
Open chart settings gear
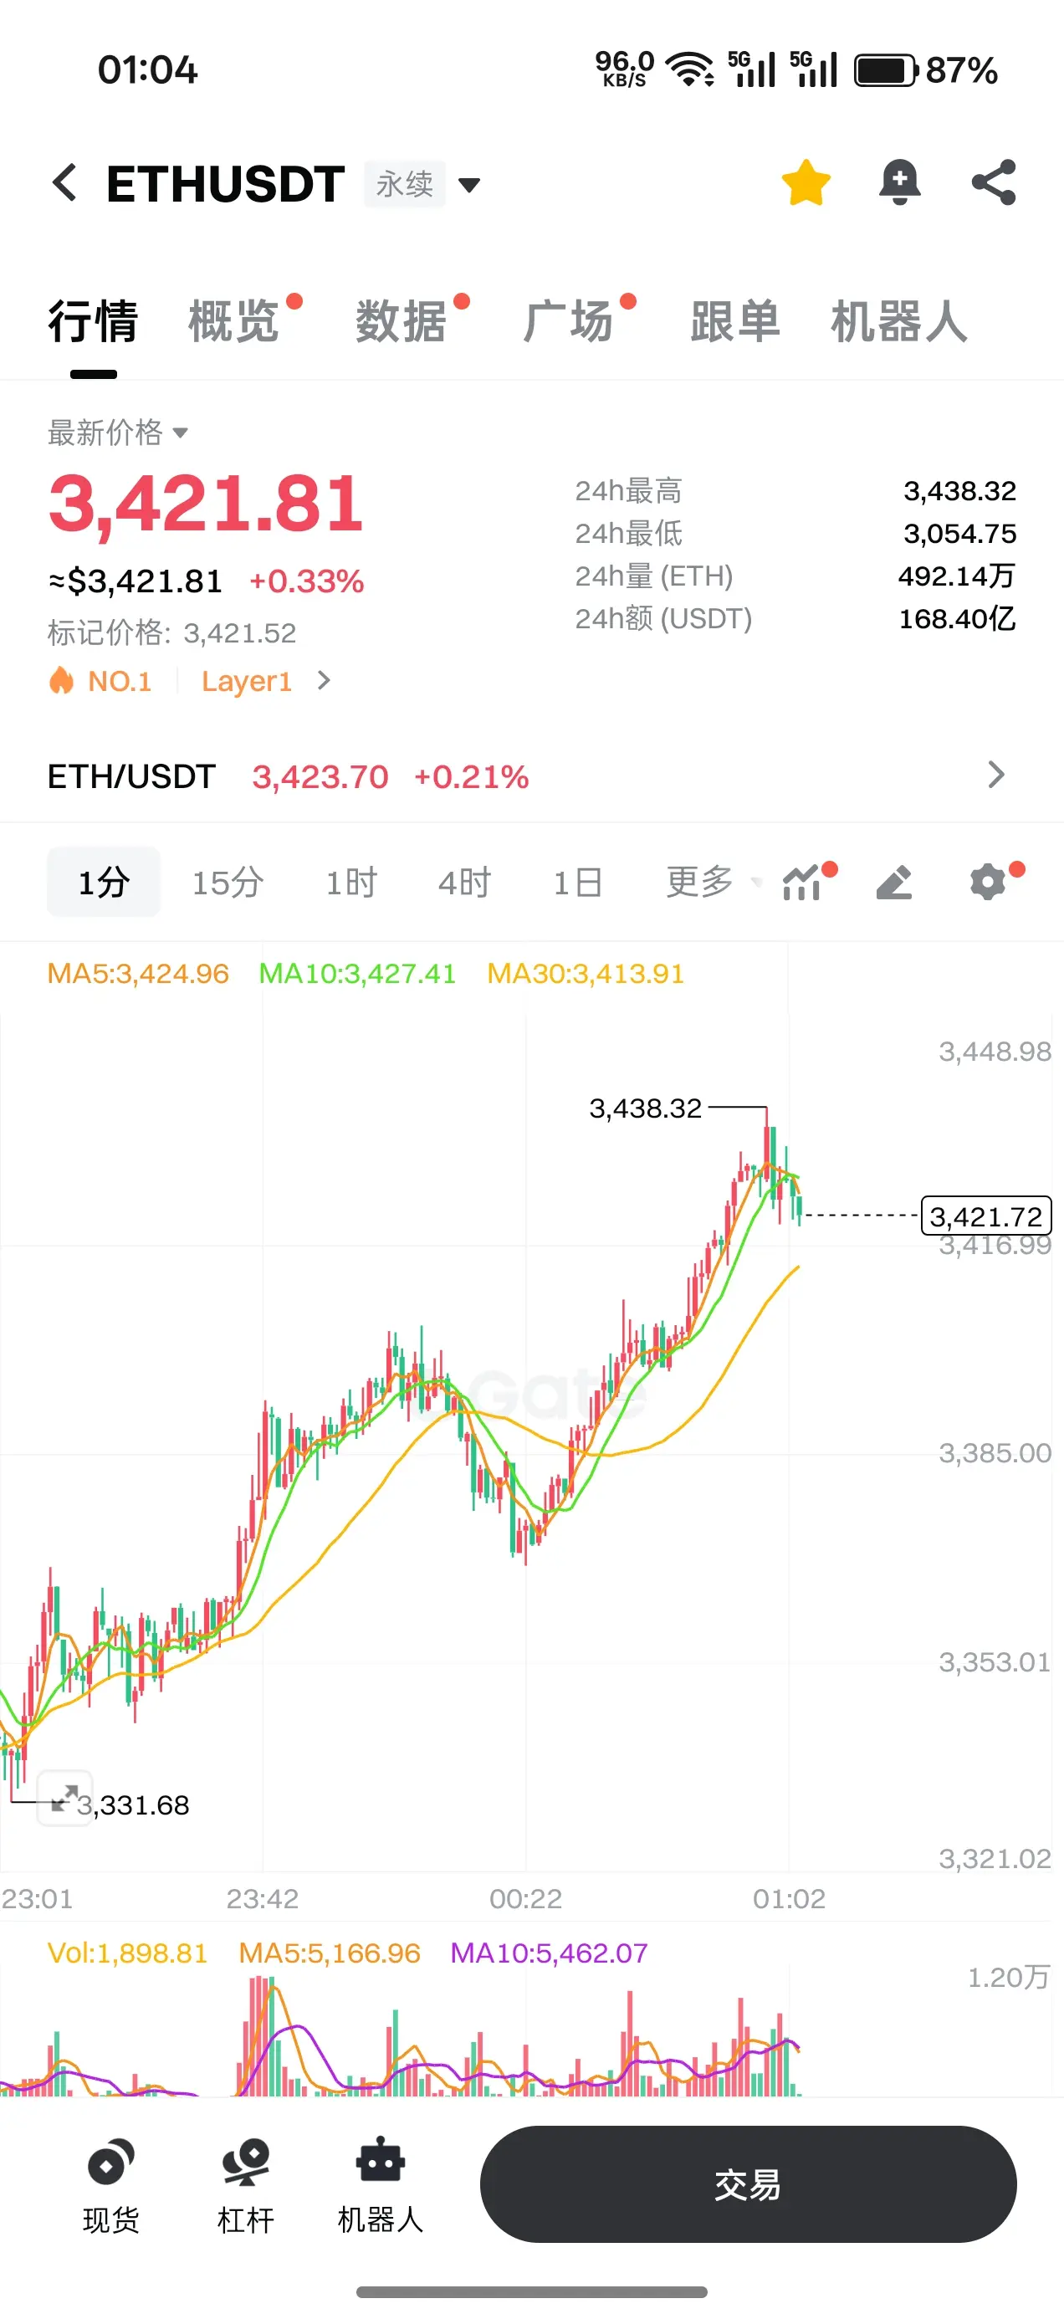coord(989,883)
